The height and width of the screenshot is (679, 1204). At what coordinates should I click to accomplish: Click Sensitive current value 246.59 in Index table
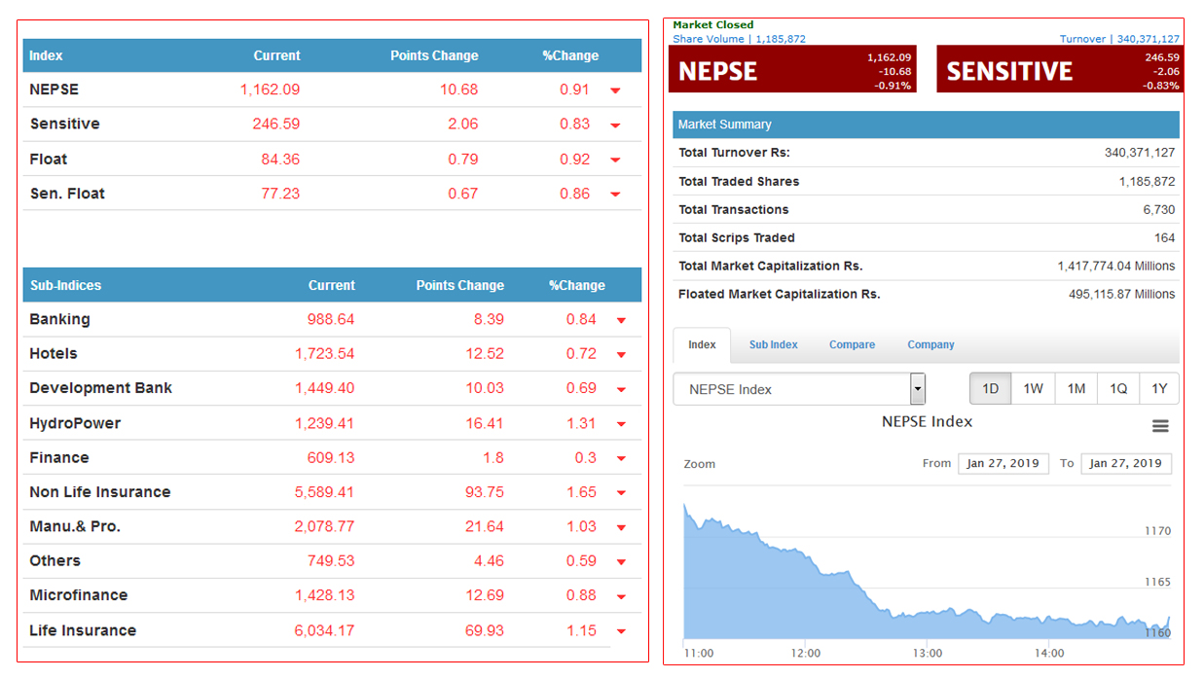(275, 124)
